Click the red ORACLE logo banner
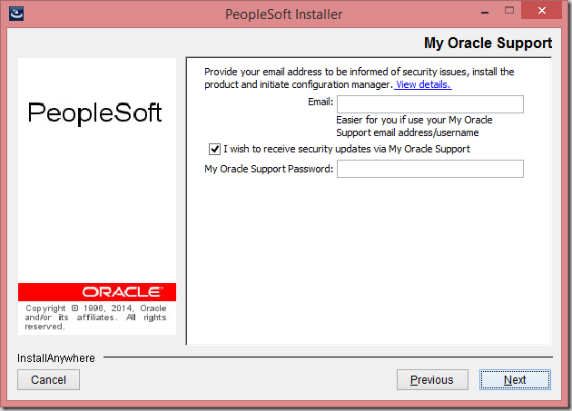This screenshot has height=411, width=572. pos(97,292)
